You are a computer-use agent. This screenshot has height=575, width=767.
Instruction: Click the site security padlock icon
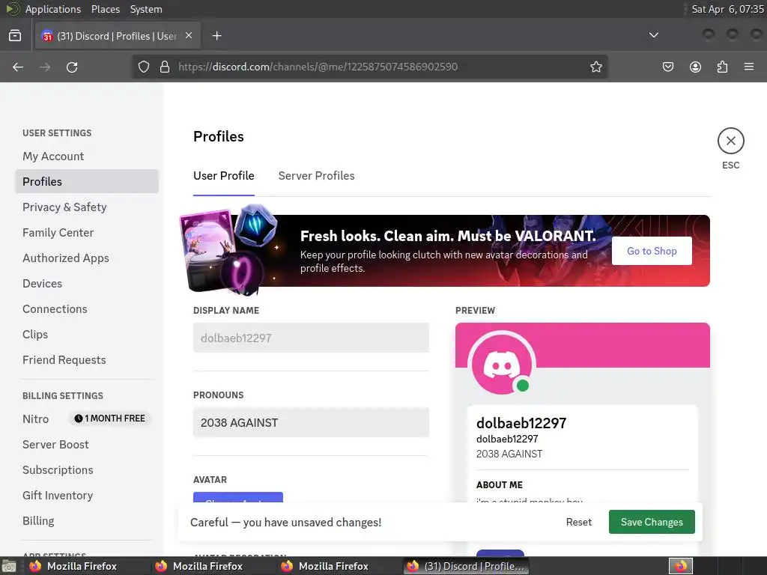pos(165,67)
